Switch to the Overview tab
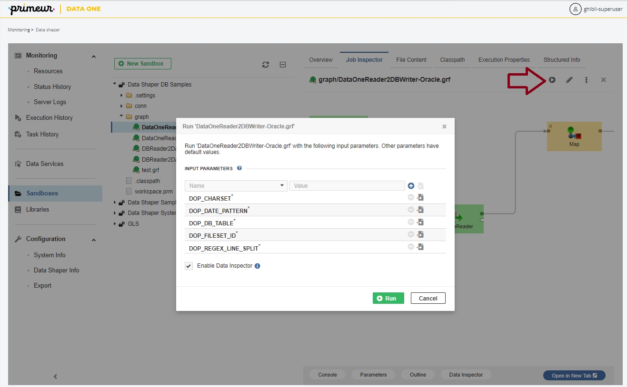The width and height of the screenshot is (627, 387). tap(321, 60)
